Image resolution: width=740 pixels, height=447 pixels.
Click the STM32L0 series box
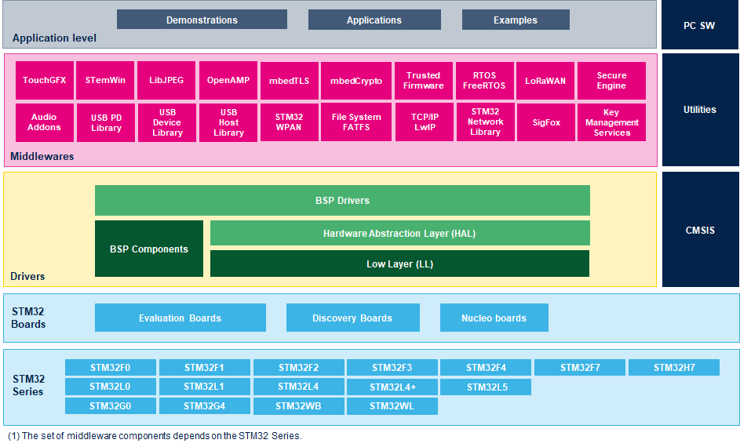tap(111, 387)
